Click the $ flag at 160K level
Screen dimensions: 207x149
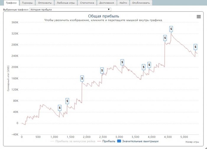82,78
